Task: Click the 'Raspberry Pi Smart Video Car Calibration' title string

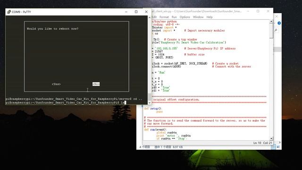Action: (x=192, y=42)
